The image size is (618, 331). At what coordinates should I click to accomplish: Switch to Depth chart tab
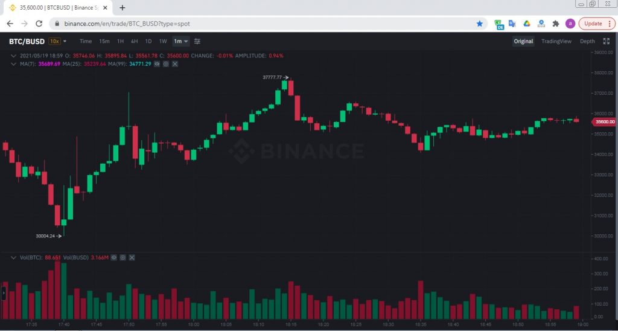pyautogui.click(x=587, y=42)
